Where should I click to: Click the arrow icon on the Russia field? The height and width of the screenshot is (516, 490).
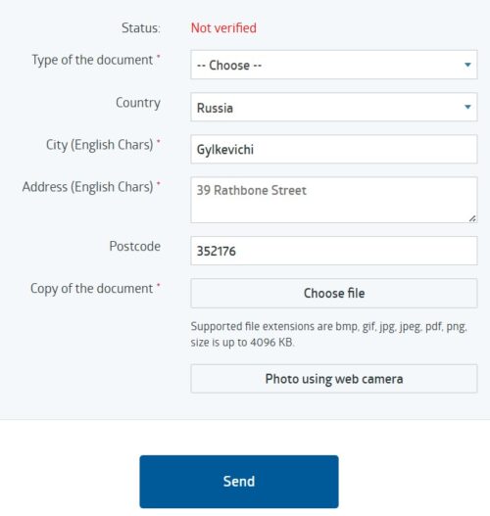467,107
